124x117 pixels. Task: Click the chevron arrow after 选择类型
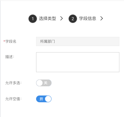[x=61, y=18]
